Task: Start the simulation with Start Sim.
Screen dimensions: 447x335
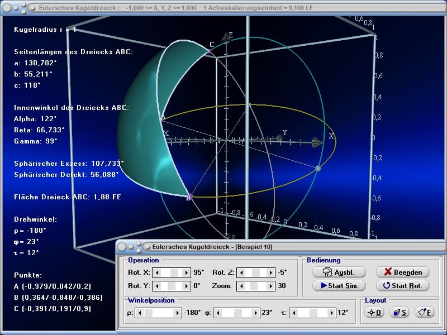Action: (x=339, y=285)
